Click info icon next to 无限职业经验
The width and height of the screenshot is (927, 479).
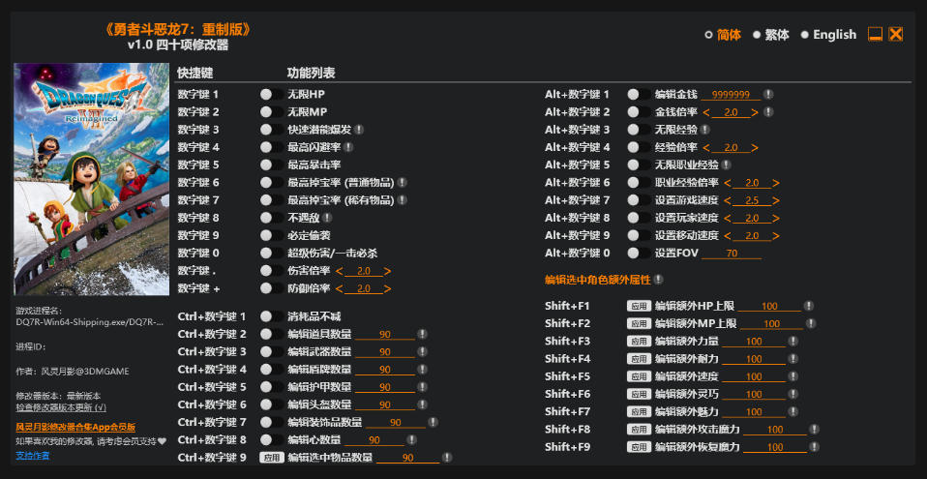click(726, 165)
